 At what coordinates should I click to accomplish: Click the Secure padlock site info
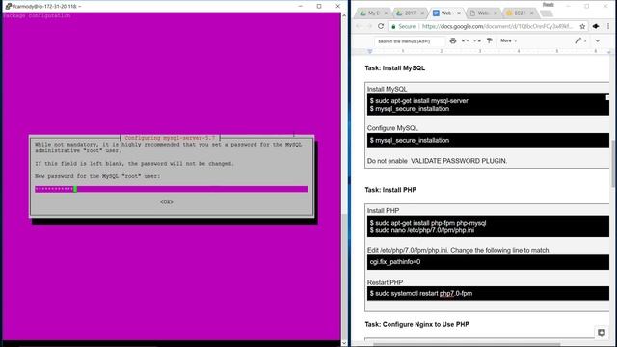pos(403,26)
